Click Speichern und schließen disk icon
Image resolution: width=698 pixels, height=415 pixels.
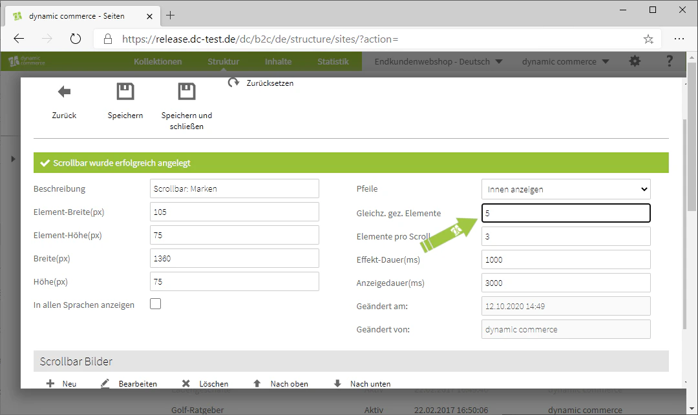187,92
